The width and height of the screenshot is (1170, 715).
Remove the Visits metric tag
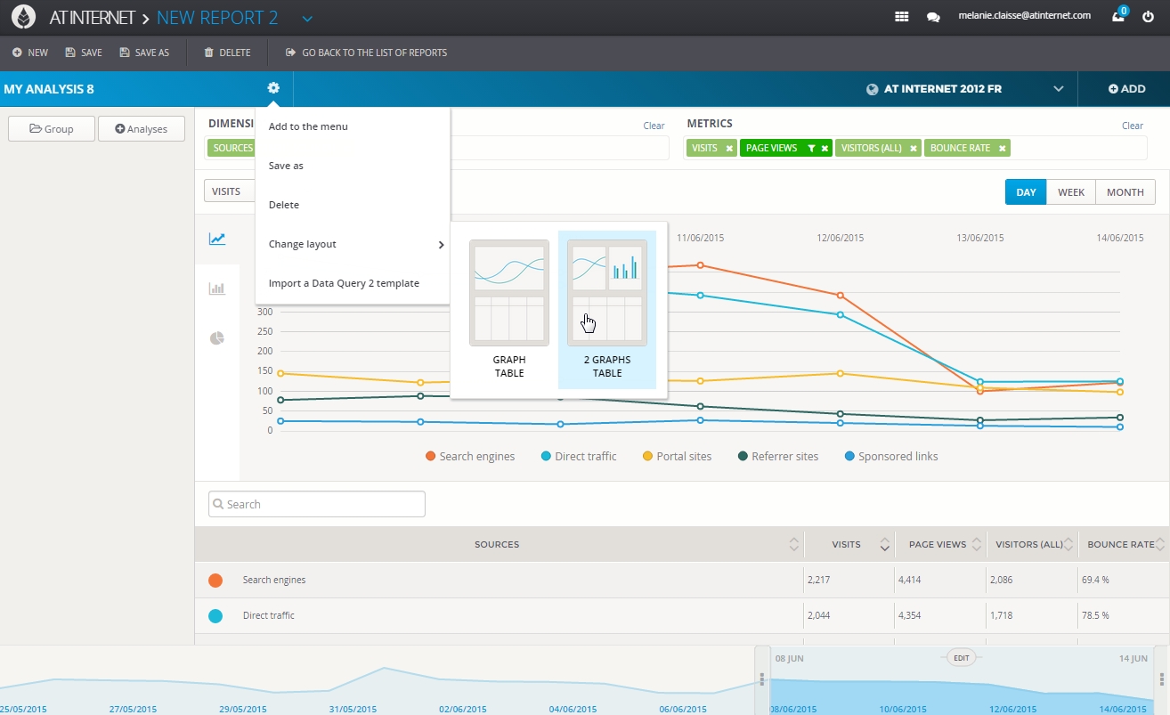pyautogui.click(x=729, y=149)
